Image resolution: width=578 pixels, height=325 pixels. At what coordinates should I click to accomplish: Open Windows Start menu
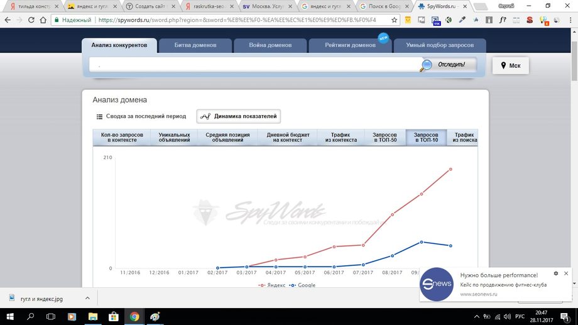[x=10, y=317]
